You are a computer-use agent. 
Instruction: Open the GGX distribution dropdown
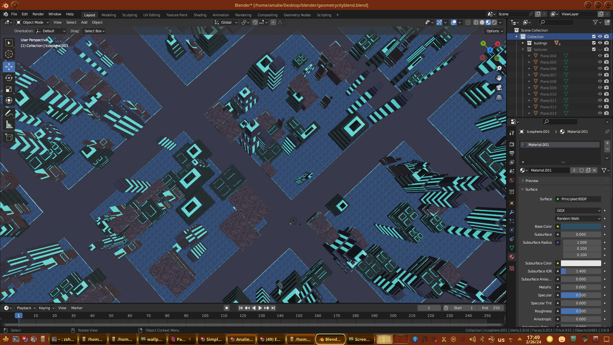pos(578,211)
